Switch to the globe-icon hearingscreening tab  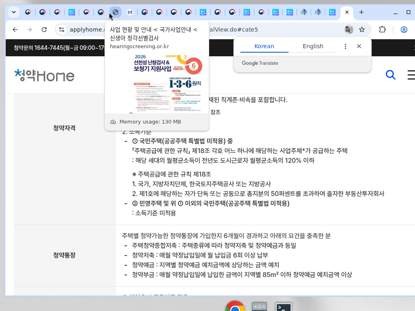pos(116,12)
